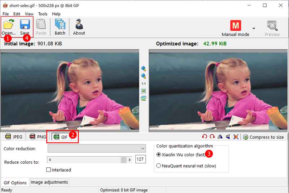The height and width of the screenshot is (193, 289).
Task: Rotate image clockwise with red arrow
Action: click(x=212, y=137)
